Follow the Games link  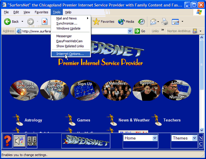coord(84,120)
